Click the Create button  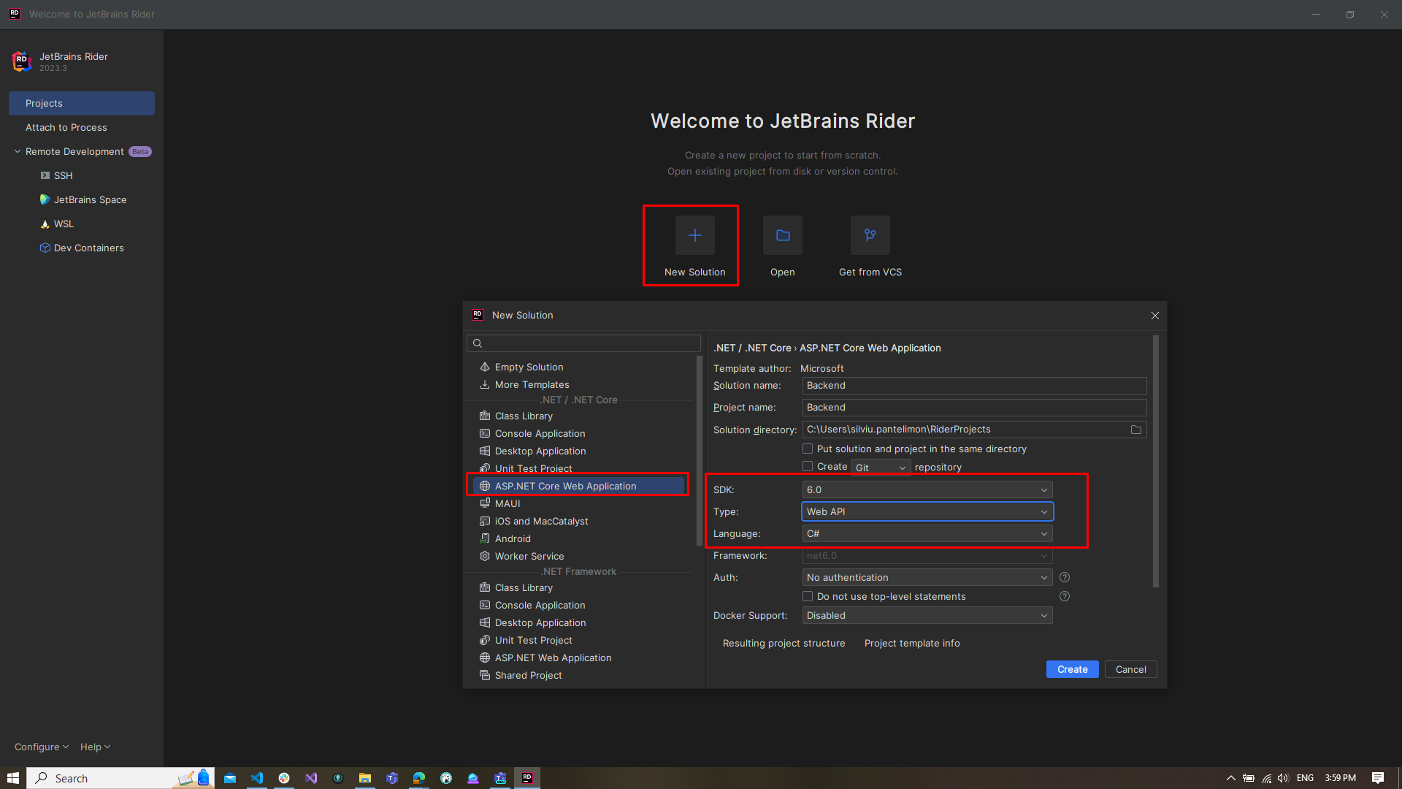click(1071, 669)
